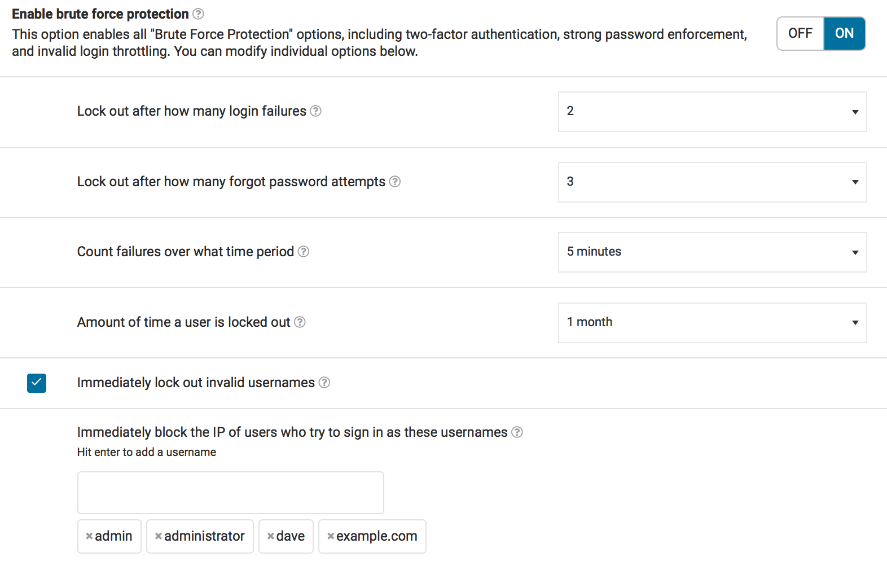Open help for amount of time locked out
887x561 pixels.
300,322
